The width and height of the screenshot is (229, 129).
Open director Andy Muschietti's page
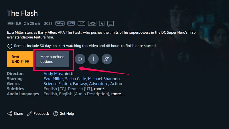click(58, 74)
